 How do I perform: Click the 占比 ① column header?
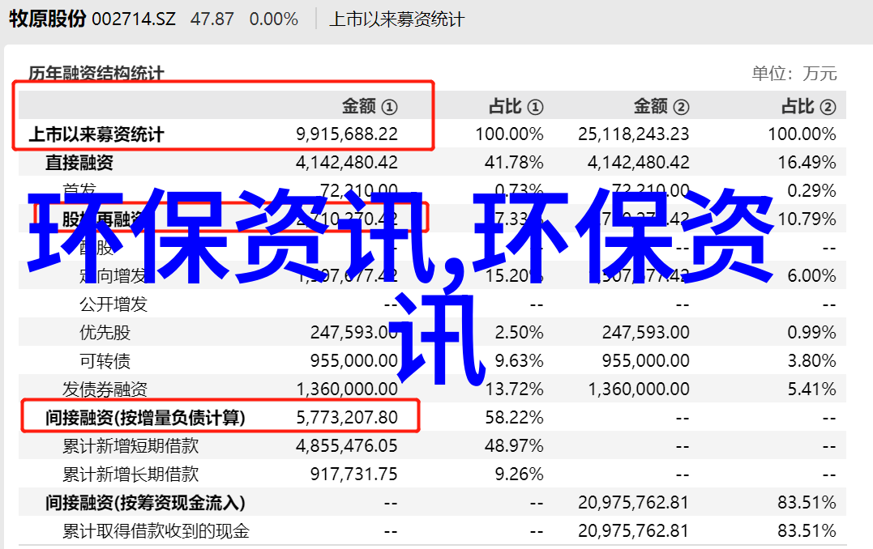[x=516, y=106]
